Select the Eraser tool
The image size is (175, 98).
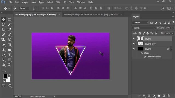pos(4,45)
